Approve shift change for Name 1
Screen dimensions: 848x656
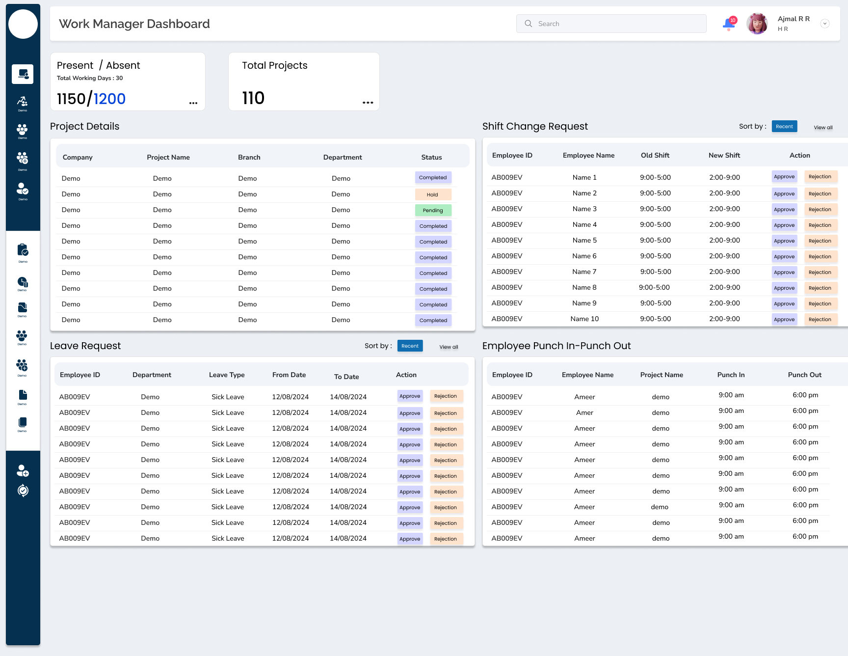click(784, 177)
